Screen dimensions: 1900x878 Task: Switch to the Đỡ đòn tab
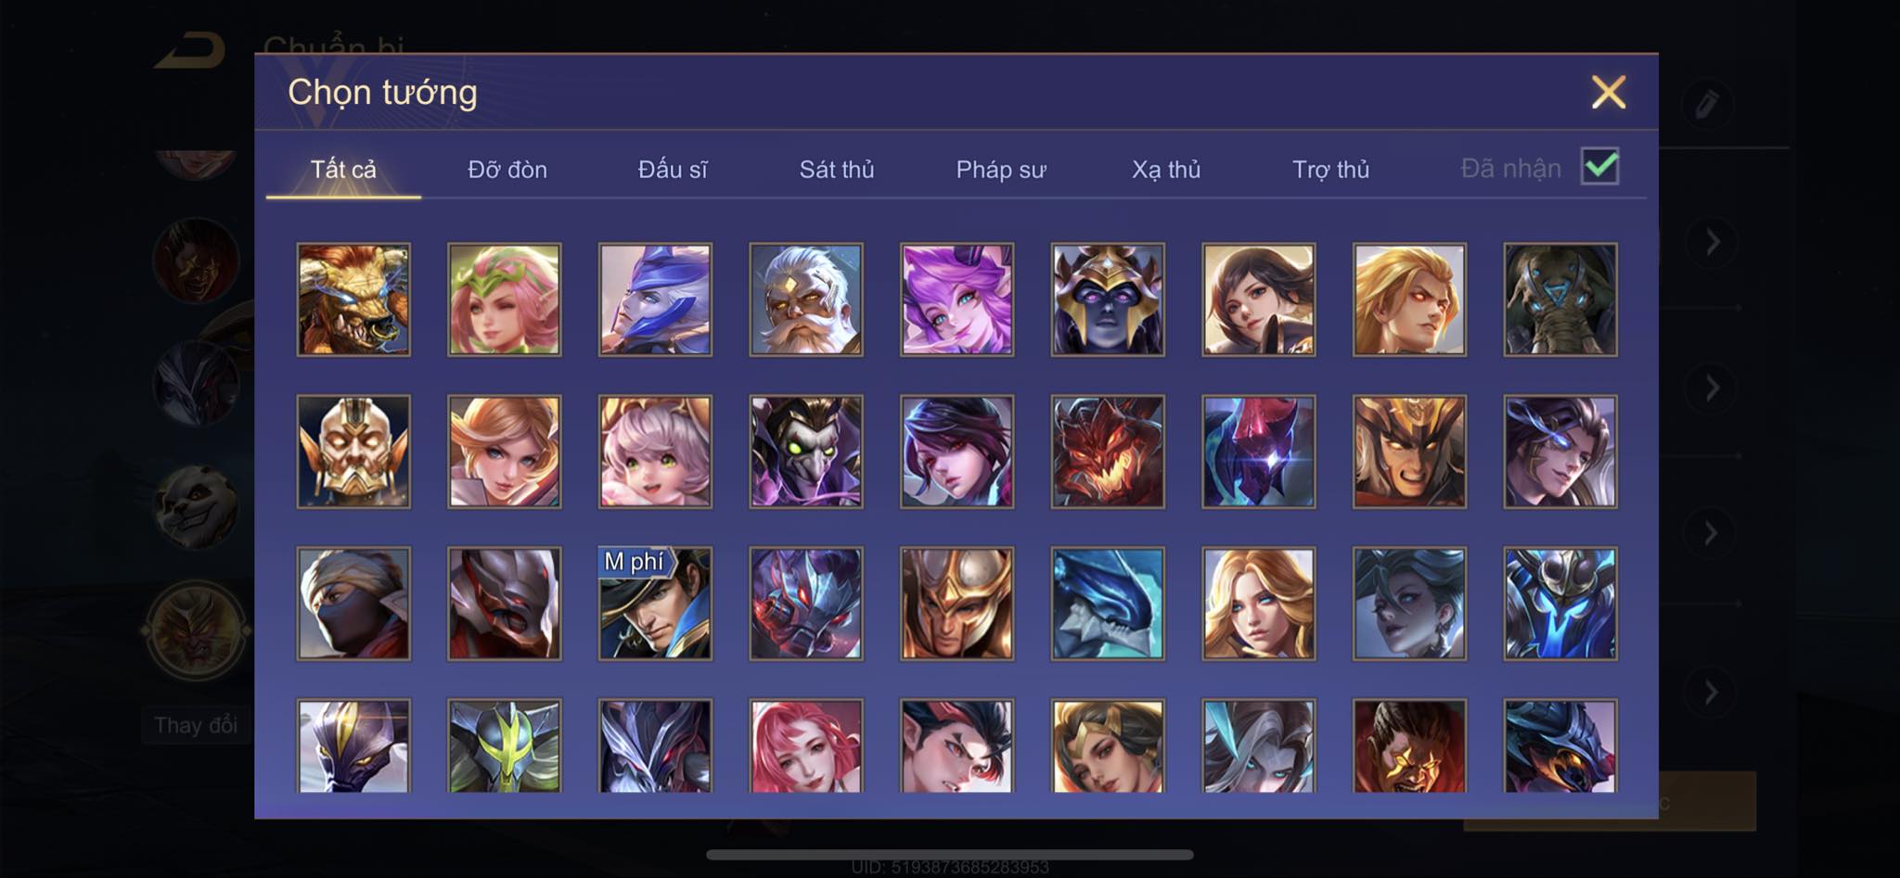pyautogui.click(x=507, y=170)
